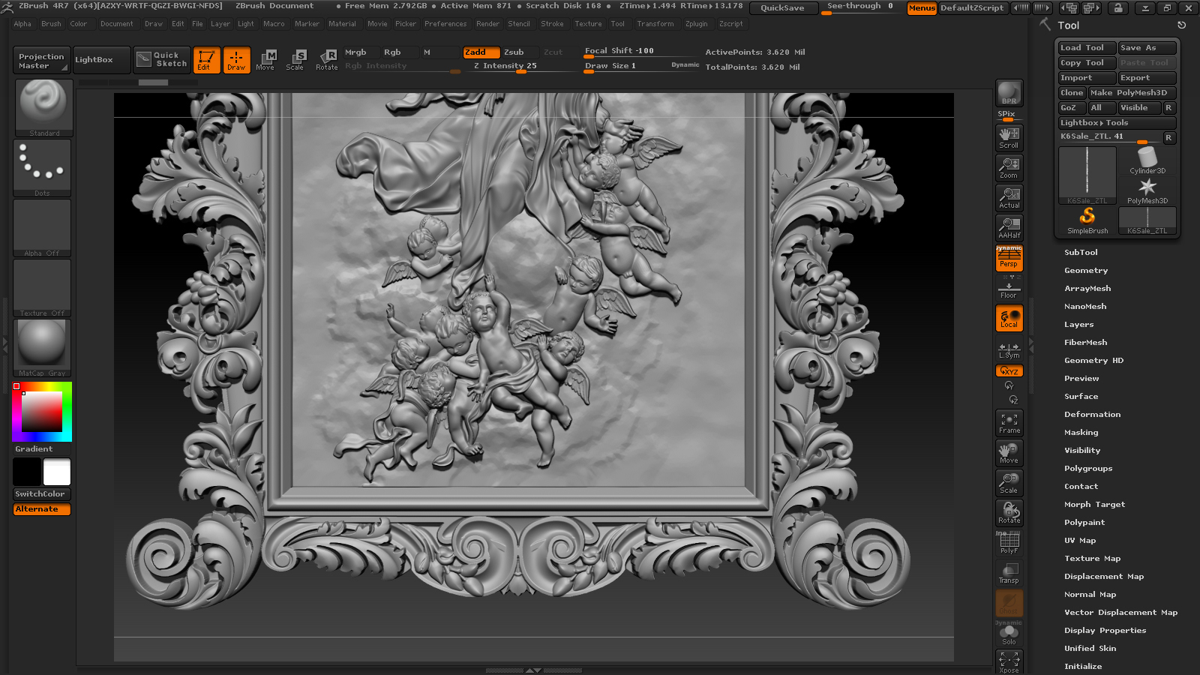The image size is (1200, 675).
Task: Expand the Geometry section
Action: point(1085,271)
